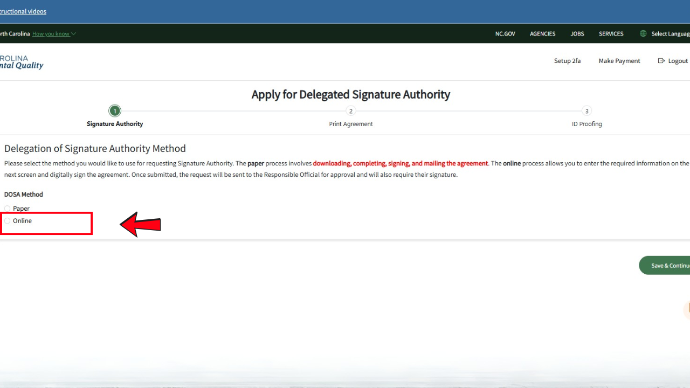Click the Setup 2fa link

tap(567, 61)
